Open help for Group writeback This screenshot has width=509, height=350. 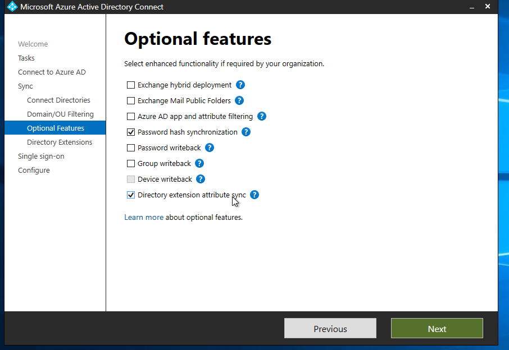click(199, 163)
